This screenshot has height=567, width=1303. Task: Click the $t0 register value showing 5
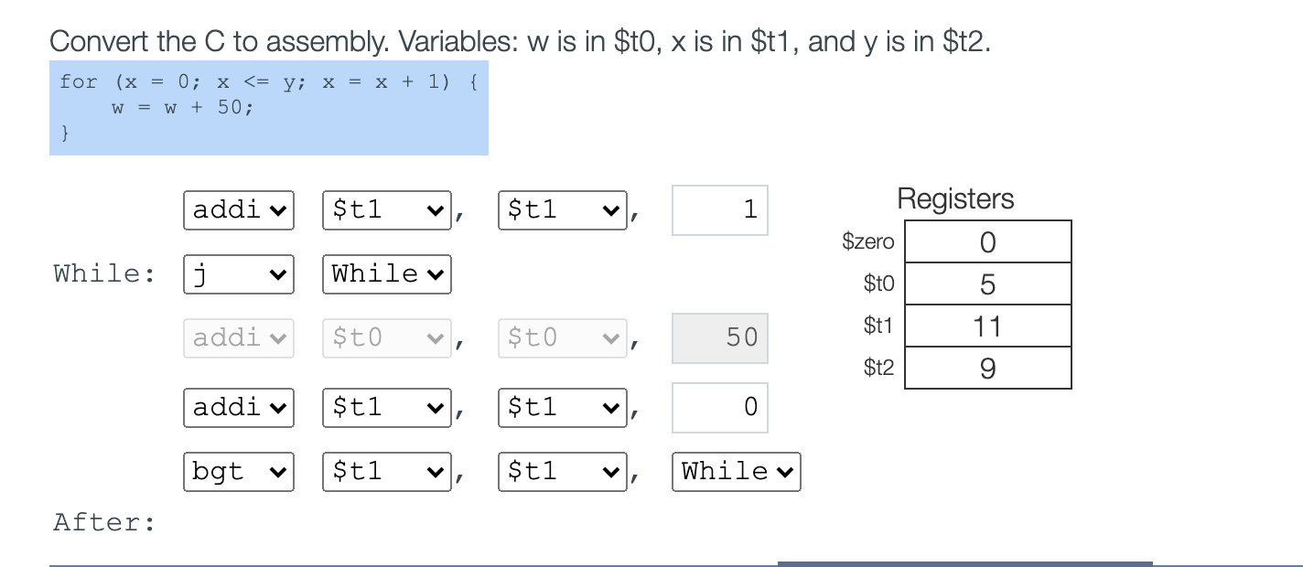[x=987, y=283]
